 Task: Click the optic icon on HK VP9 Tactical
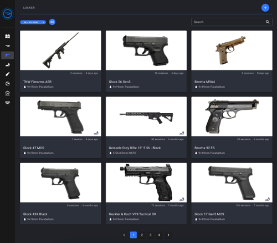[182, 199]
